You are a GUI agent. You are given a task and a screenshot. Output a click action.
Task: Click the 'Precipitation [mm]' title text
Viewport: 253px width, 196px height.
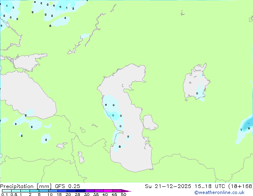tap(26, 186)
